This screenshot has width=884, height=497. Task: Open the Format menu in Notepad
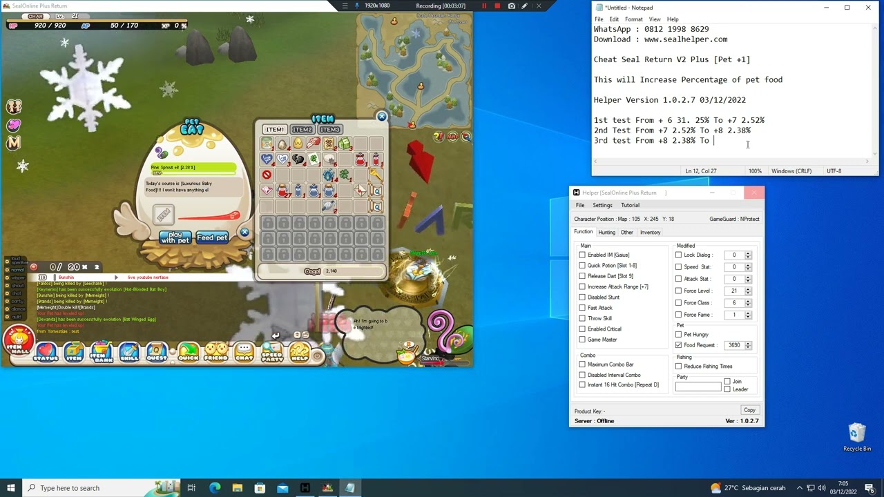633,19
